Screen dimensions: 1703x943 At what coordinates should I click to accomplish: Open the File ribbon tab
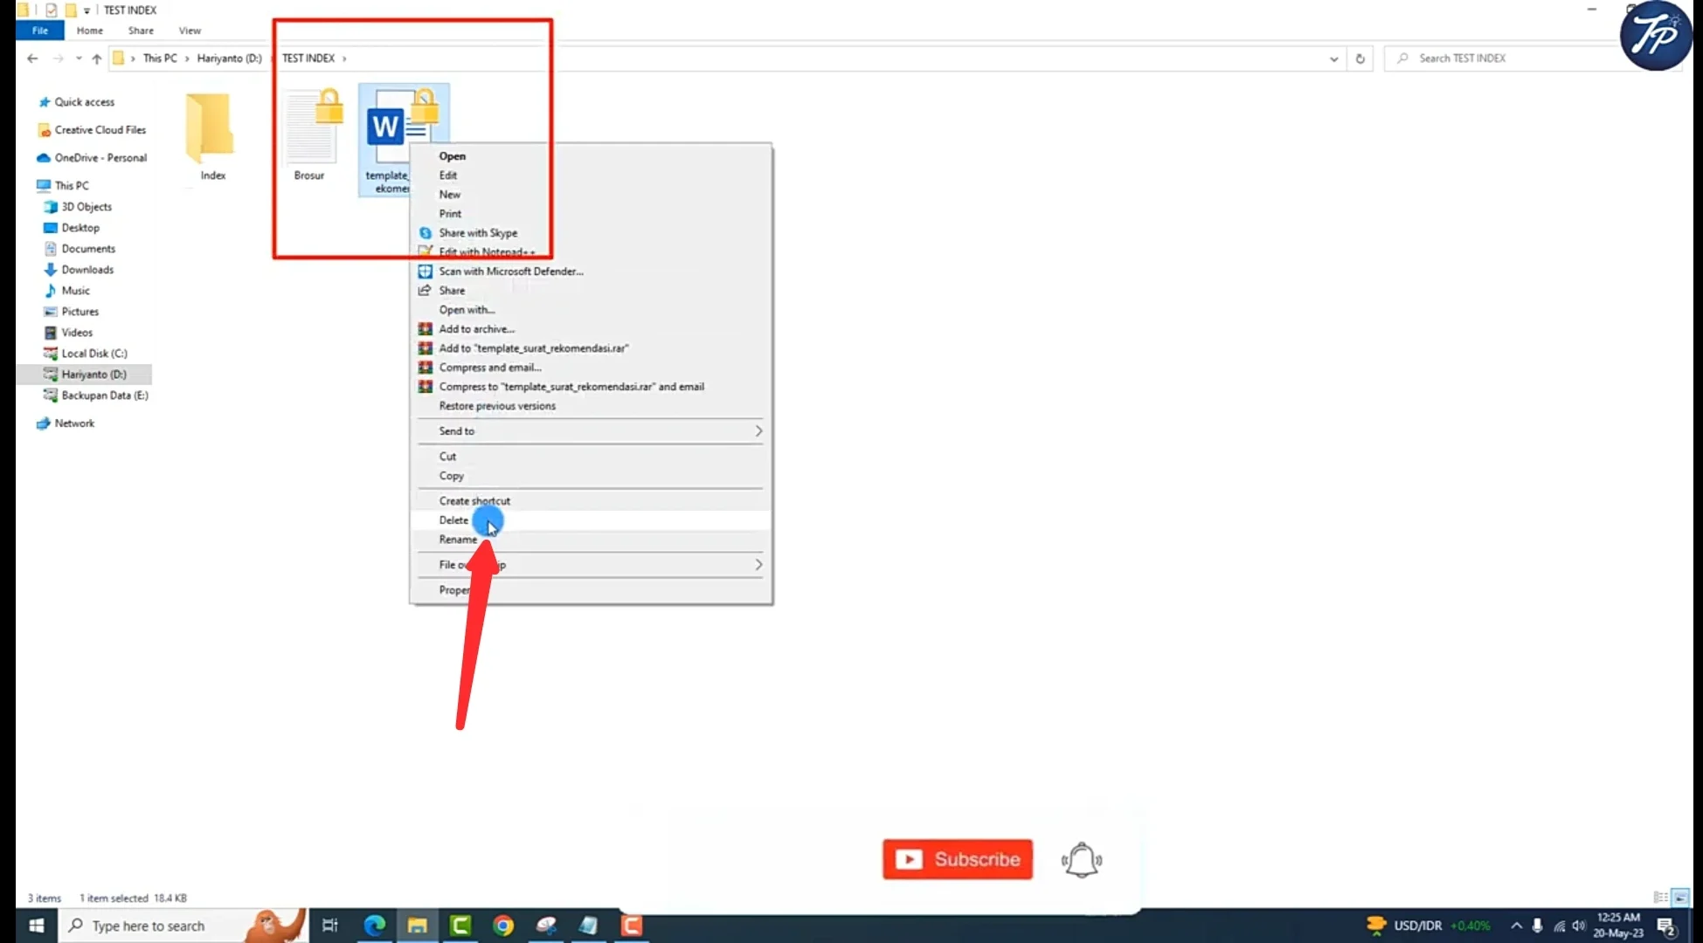click(40, 31)
